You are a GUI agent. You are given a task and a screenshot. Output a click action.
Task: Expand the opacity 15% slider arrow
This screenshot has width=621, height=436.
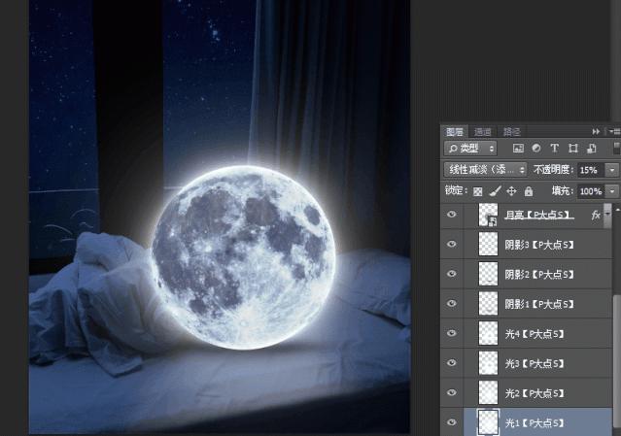(x=611, y=170)
